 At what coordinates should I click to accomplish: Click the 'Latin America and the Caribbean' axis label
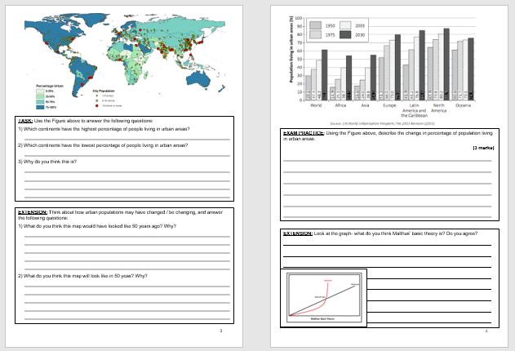415,110
